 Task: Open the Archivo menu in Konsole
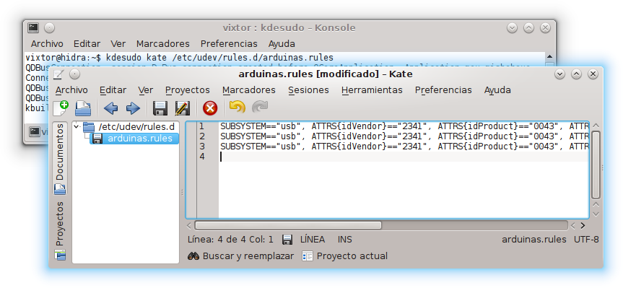coord(47,44)
